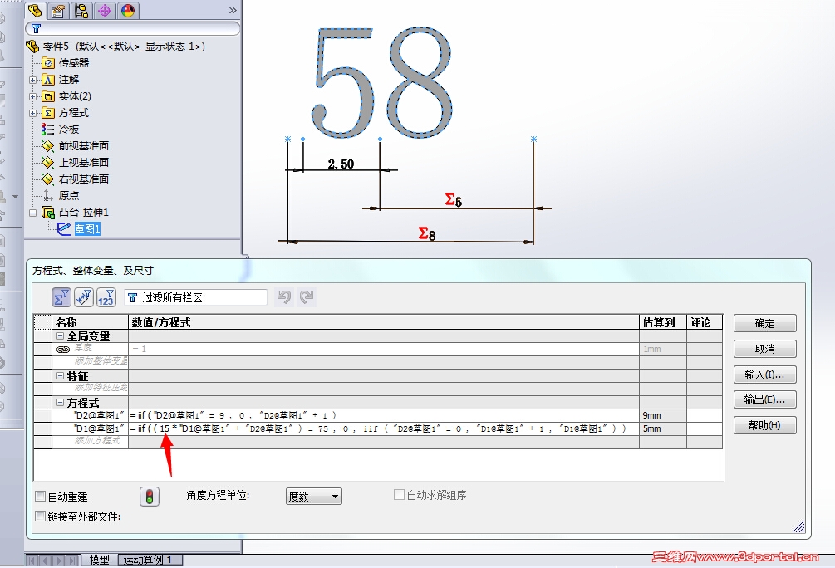Screen dimensions: 835x568
Task: Open the DimXpertManager tab
Action: [x=105, y=11]
